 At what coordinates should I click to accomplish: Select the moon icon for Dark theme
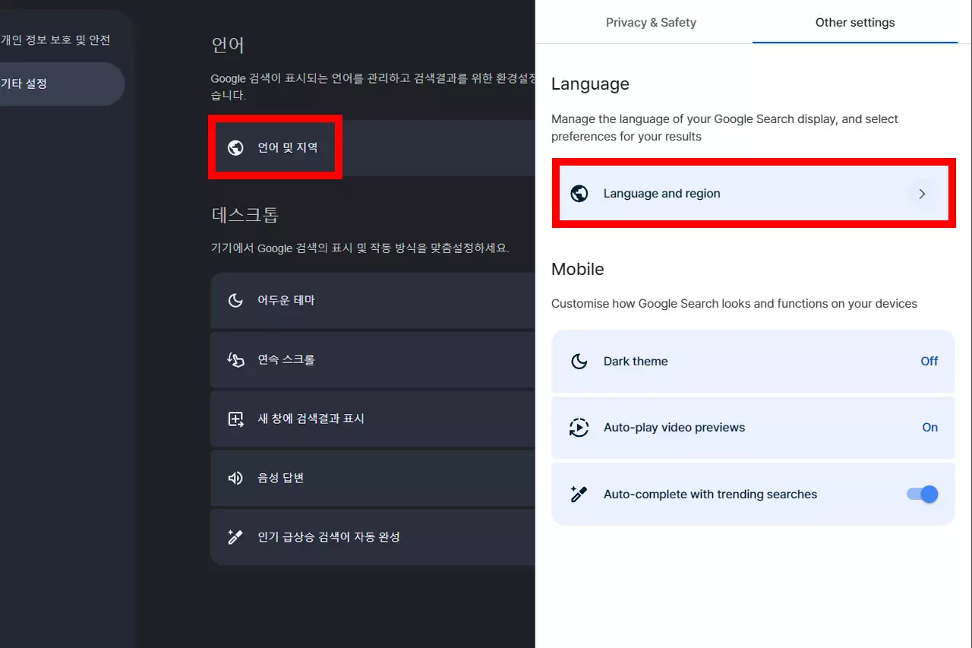tap(579, 361)
